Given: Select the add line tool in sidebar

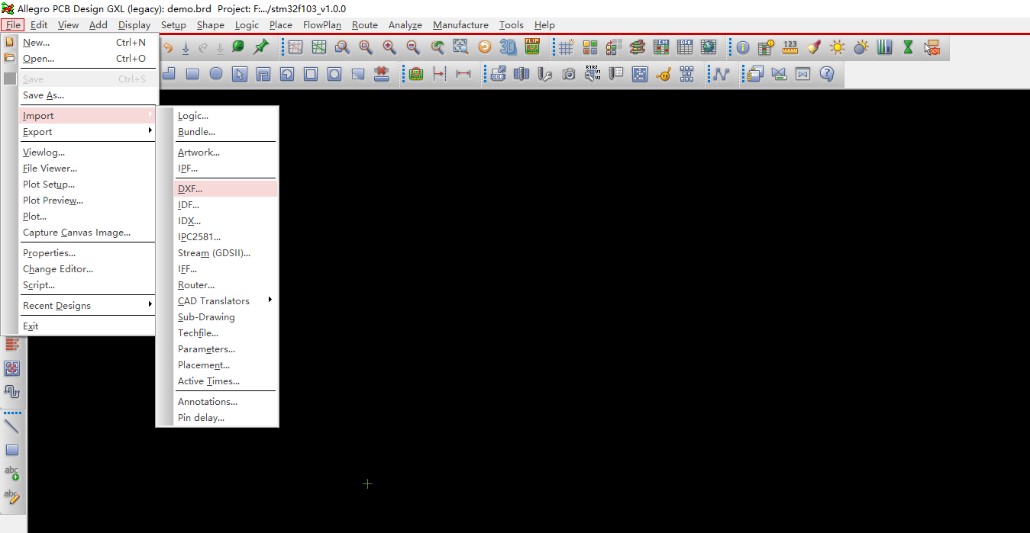Looking at the screenshot, I should (12, 426).
